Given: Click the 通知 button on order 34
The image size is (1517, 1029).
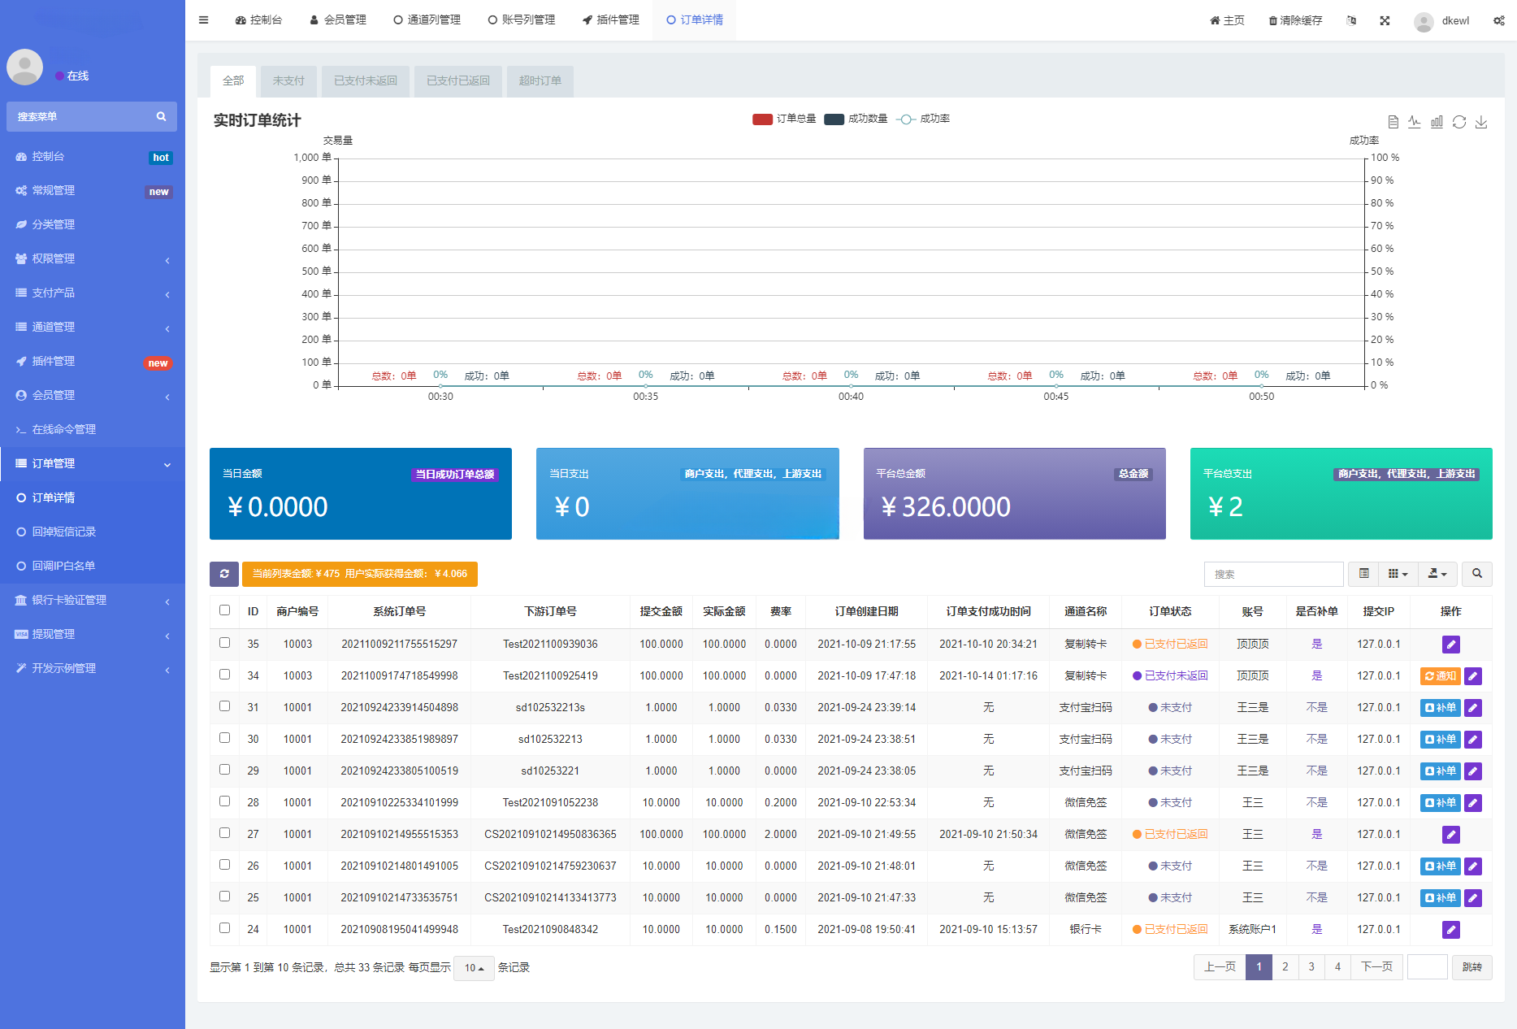Looking at the screenshot, I should [1439, 675].
